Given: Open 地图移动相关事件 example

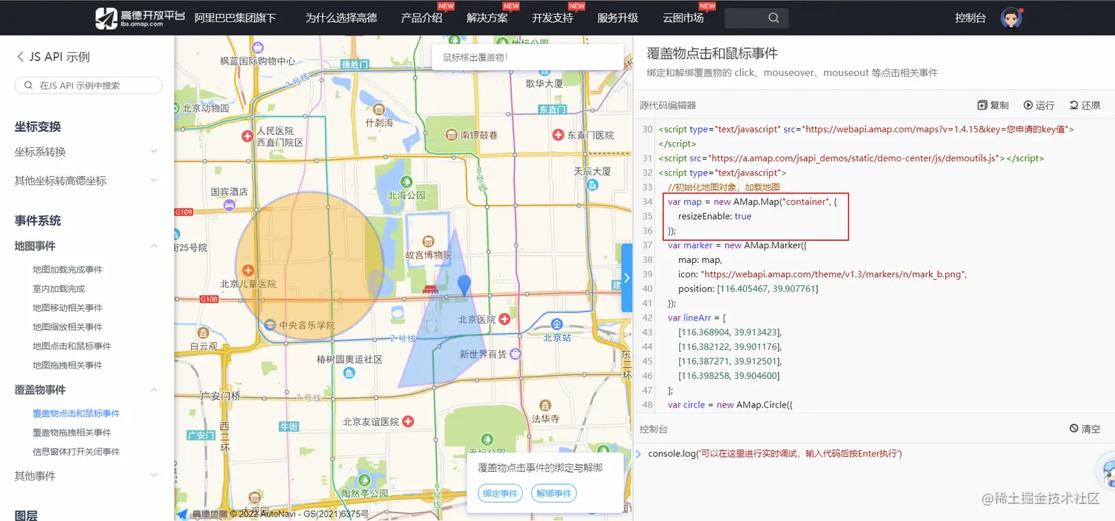Looking at the screenshot, I should pos(68,308).
